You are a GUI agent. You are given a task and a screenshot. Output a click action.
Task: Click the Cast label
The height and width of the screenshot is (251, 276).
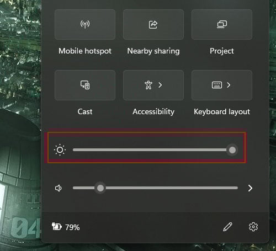(x=85, y=111)
